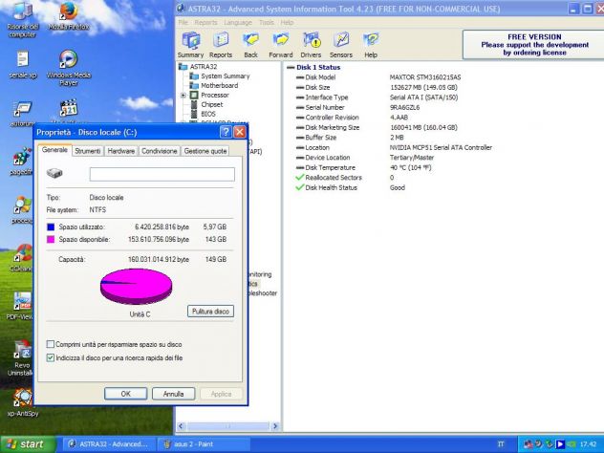Click the disk label input field
This screenshot has width=604, height=453.
coord(162,174)
